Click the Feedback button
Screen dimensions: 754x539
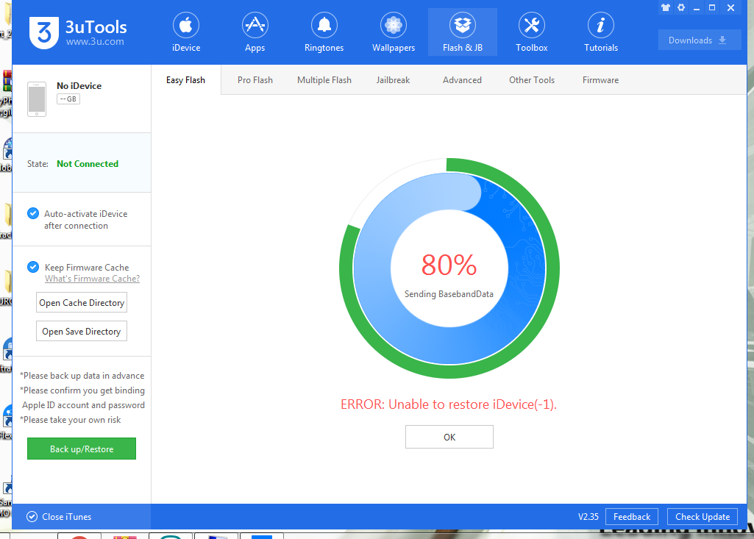632,517
